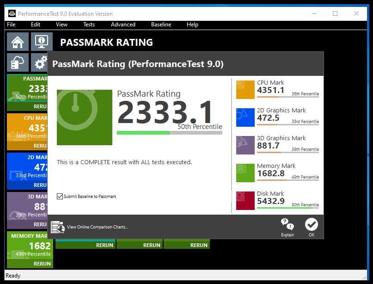Click RERUN on the CPU Mark sidebar tile
Screen dimensions: 373x284
(40, 146)
